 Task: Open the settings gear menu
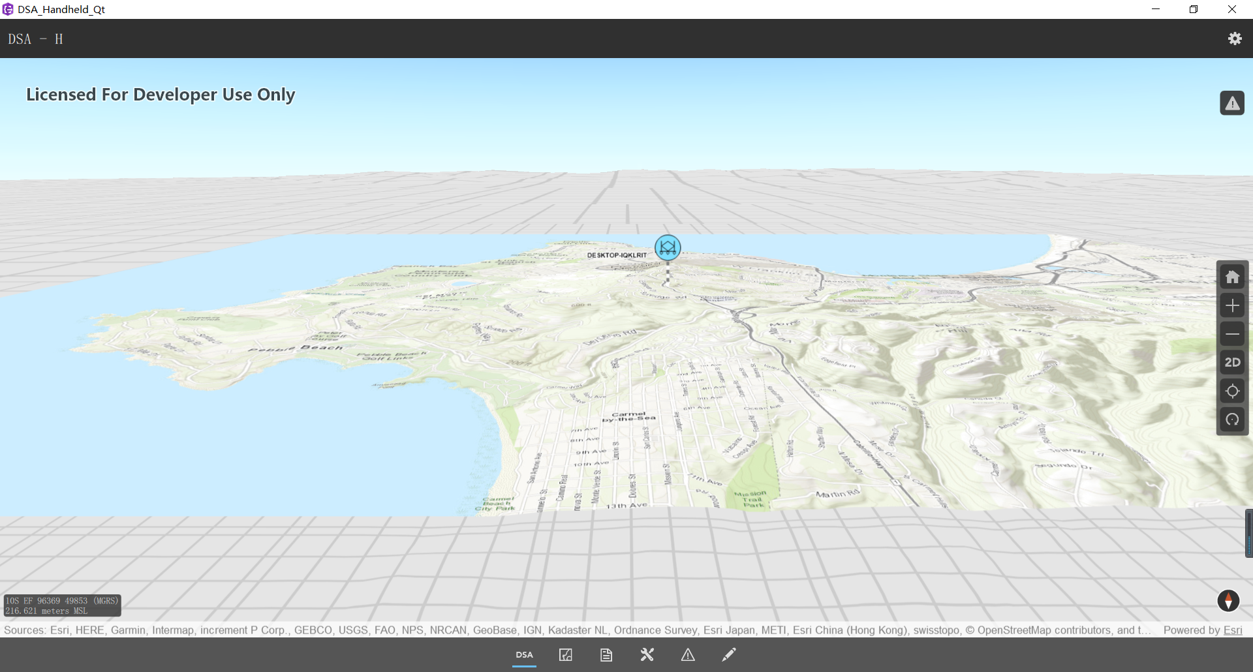[x=1235, y=38]
